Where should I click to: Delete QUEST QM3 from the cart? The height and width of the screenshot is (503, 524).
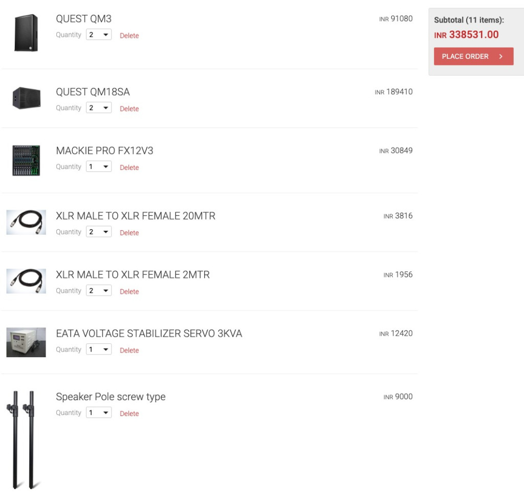coord(129,36)
